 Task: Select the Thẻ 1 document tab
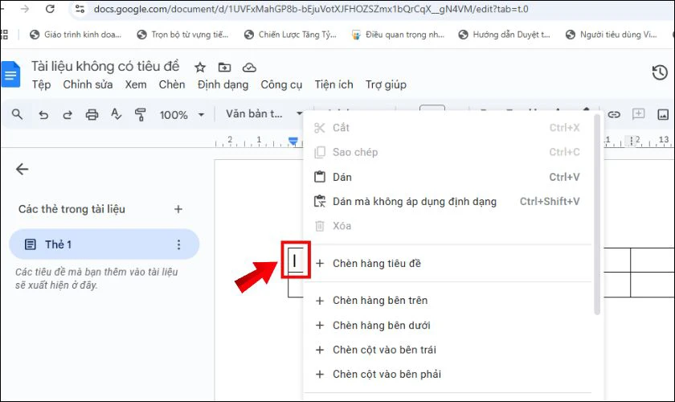pos(104,244)
